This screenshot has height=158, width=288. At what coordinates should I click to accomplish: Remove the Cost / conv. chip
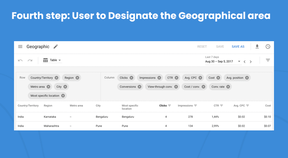[203, 87]
